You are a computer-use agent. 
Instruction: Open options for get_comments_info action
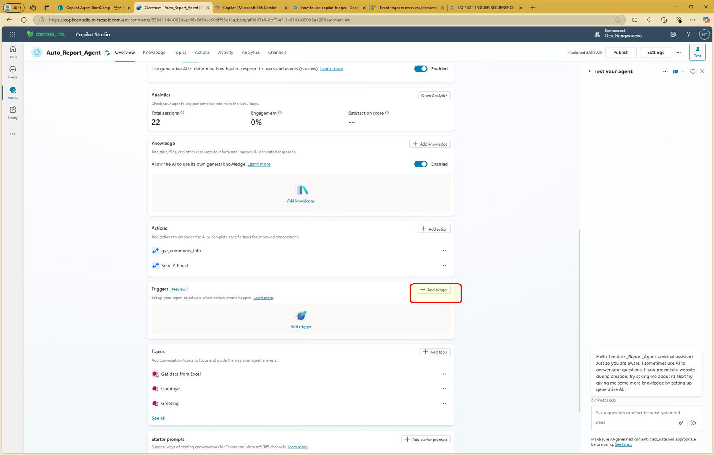(x=445, y=251)
